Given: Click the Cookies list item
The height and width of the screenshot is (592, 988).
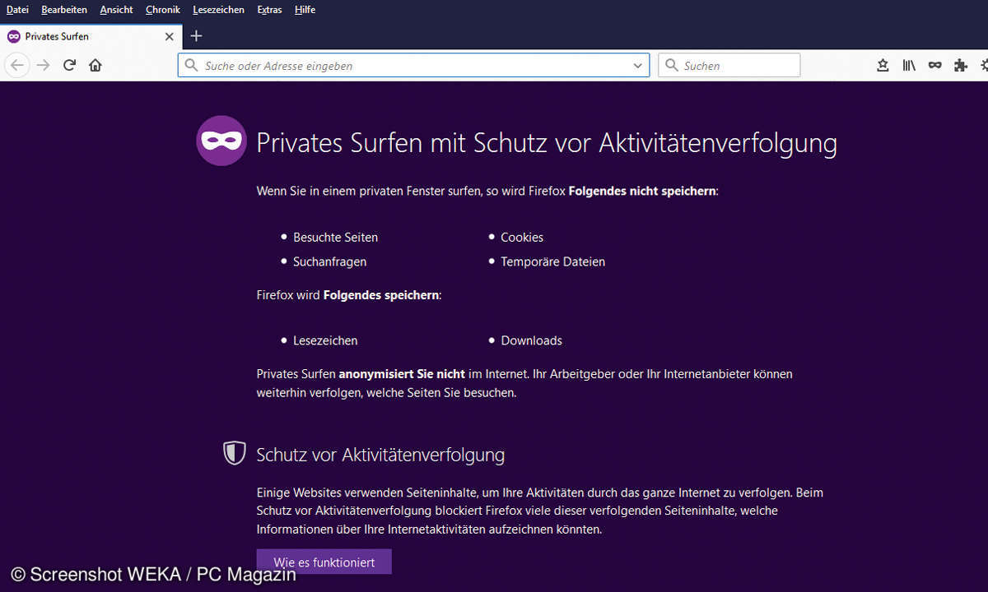Looking at the screenshot, I should point(522,237).
